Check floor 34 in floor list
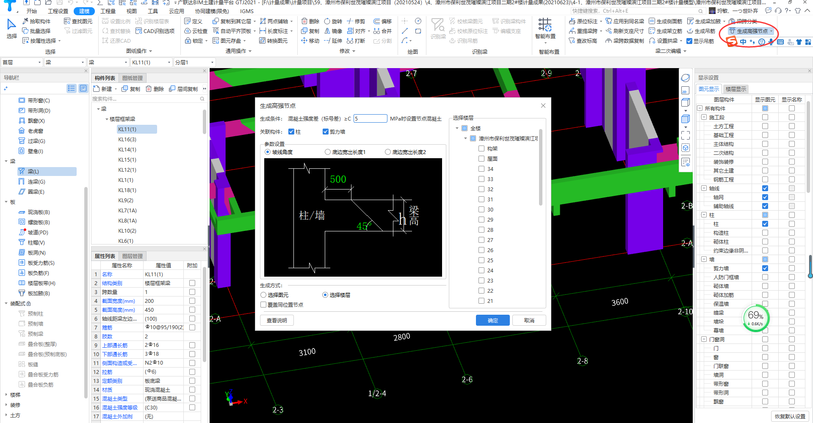This screenshot has height=423, width=813. (x=481, y=169)
